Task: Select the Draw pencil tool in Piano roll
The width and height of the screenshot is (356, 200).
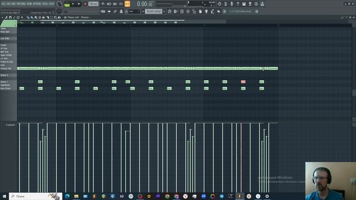Action: pyautogui.click(x=28, y=17)
